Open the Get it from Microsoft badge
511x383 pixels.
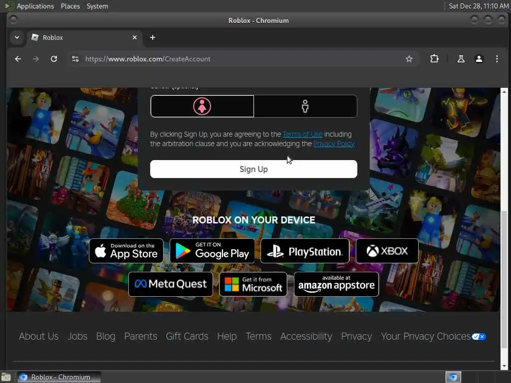pos(253,284)
